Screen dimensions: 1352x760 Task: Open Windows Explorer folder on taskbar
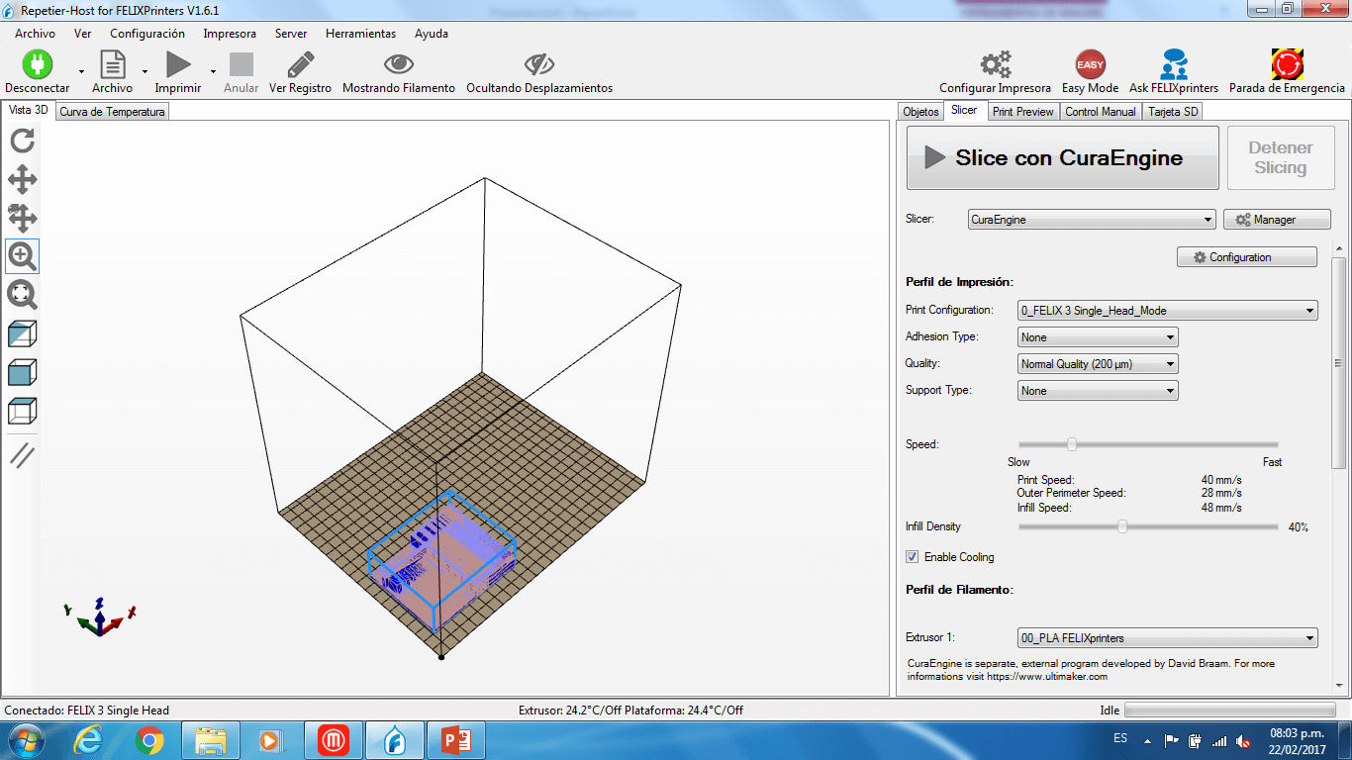[x=211, y=739]
